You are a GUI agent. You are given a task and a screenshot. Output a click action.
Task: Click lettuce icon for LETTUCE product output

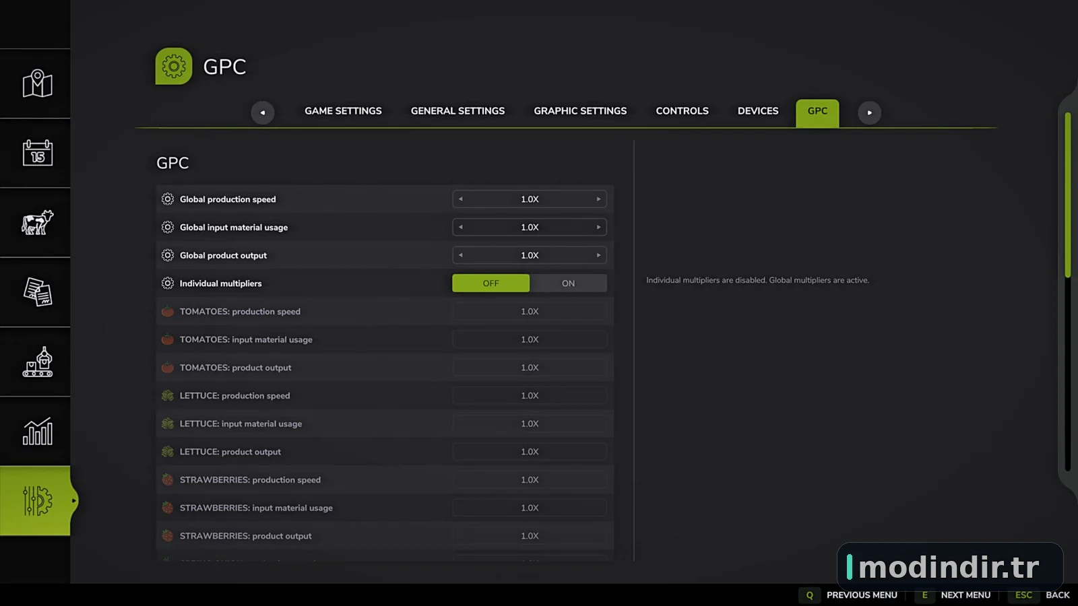(x=168, y=452)
